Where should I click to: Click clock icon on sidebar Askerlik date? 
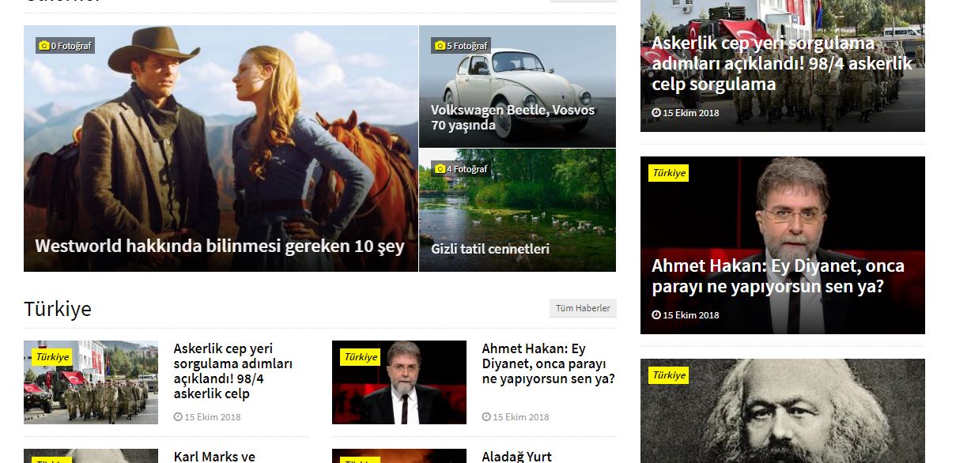[x=656, y=113]
